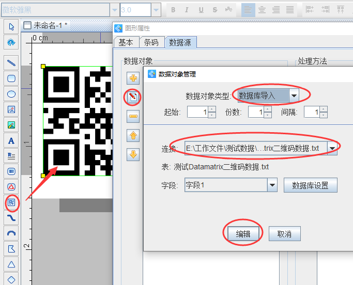The image size is (353, 285).
Task: Increase the 间隔 value
Action: (324, 109)
